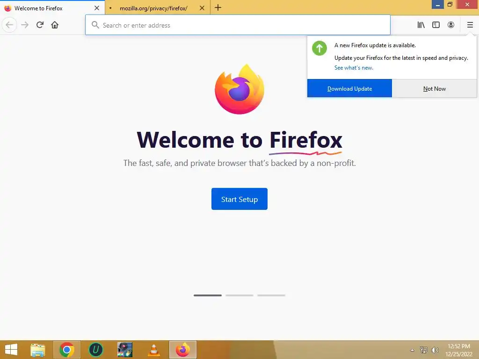Click the large Firefox logo image
The width and height of the screenshot is (479, 359).
pos(239,89)
